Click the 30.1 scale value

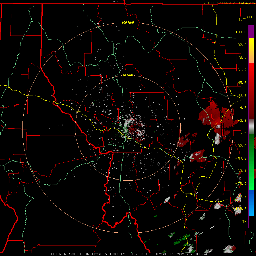tap(242, 95)
